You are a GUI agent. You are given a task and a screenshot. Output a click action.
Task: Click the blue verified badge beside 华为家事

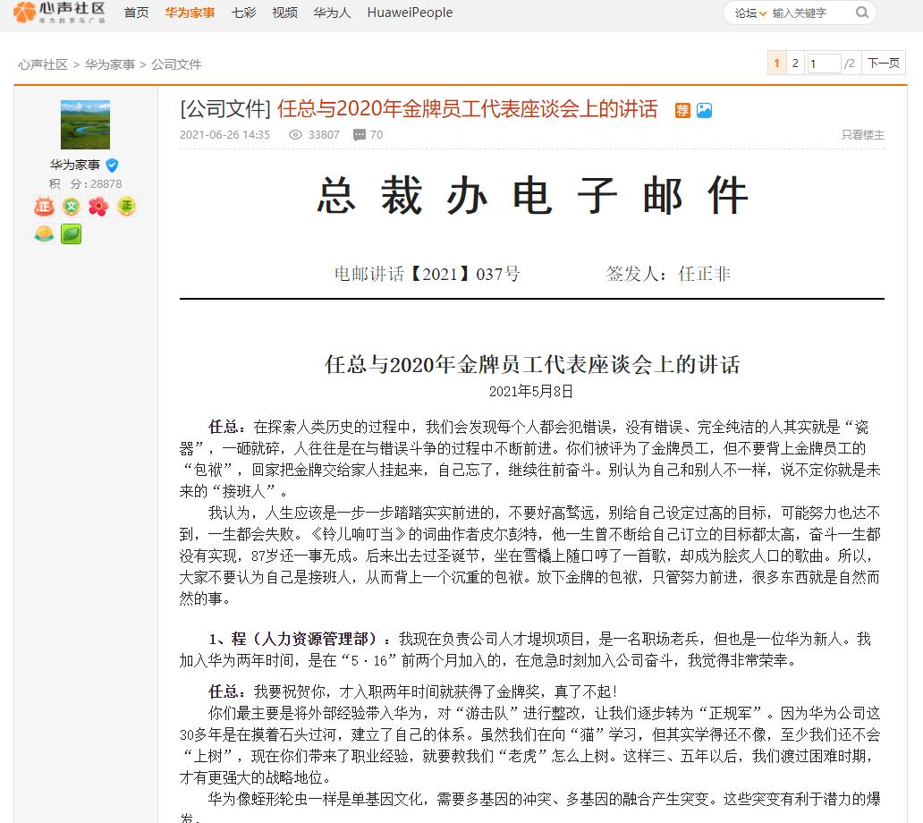[113, 165]
